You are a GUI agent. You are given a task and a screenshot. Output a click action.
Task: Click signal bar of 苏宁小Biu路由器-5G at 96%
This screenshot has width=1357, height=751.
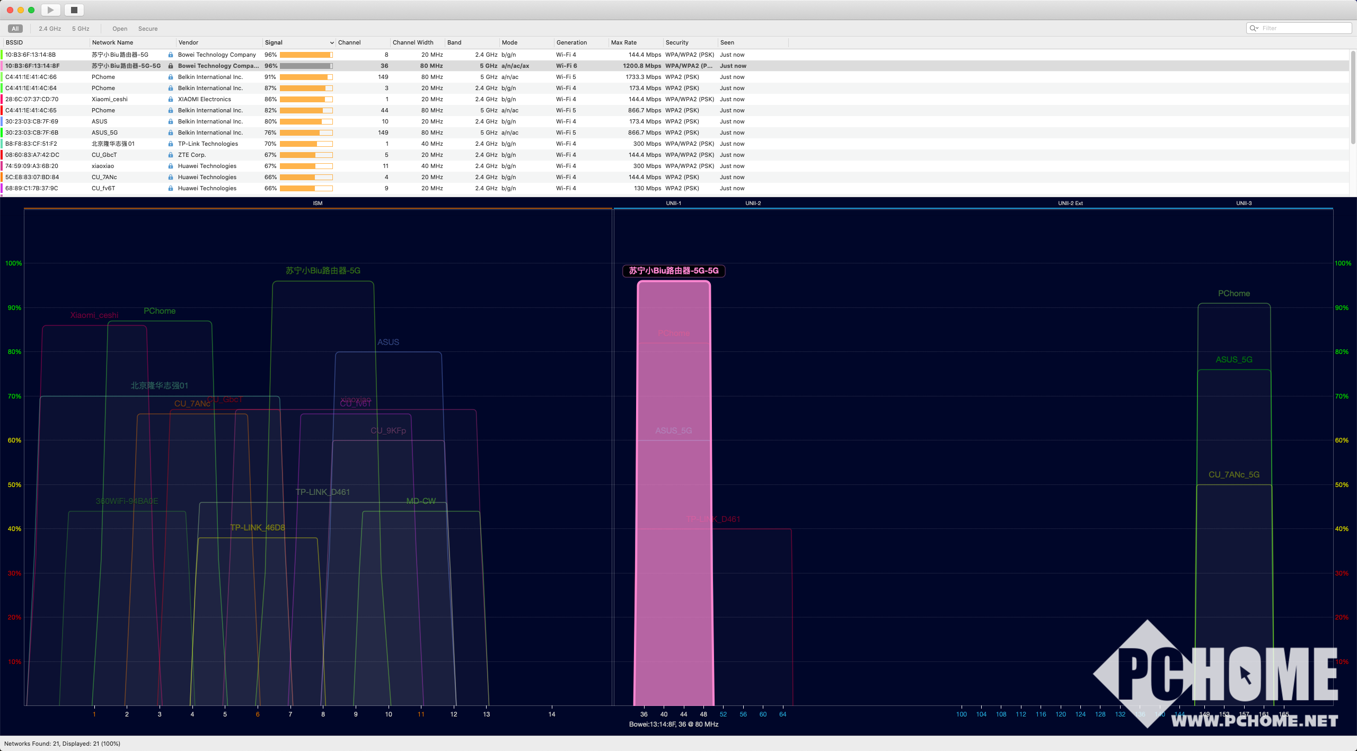[306, 55]
